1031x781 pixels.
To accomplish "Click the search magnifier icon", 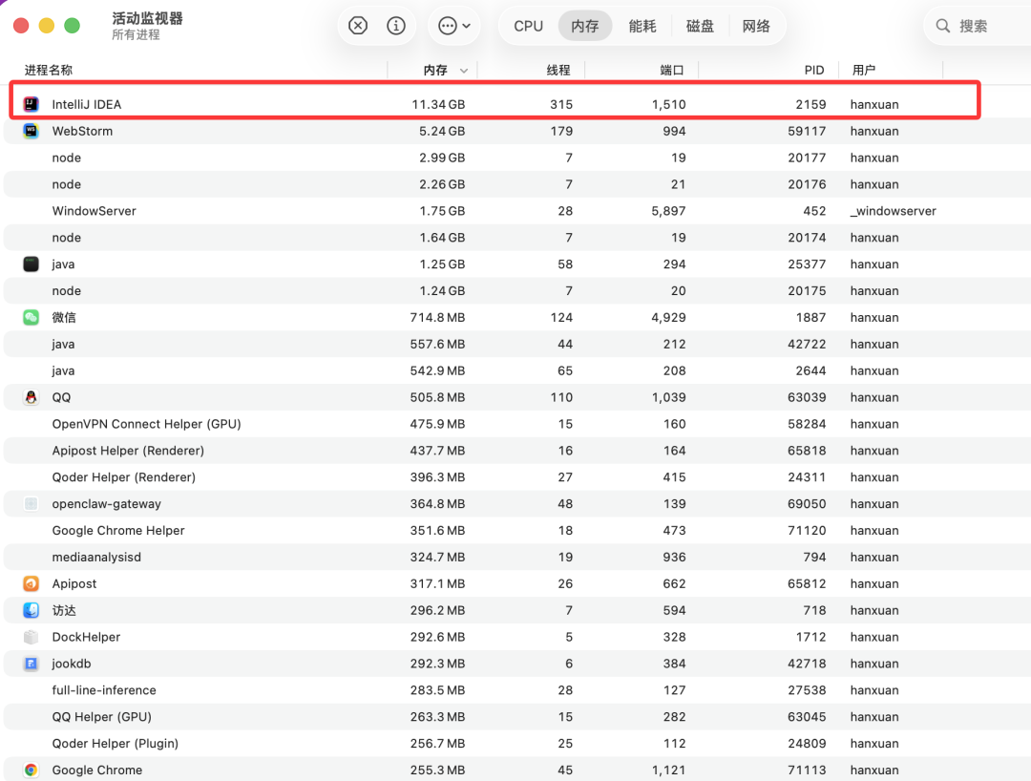I will point(943,26).
